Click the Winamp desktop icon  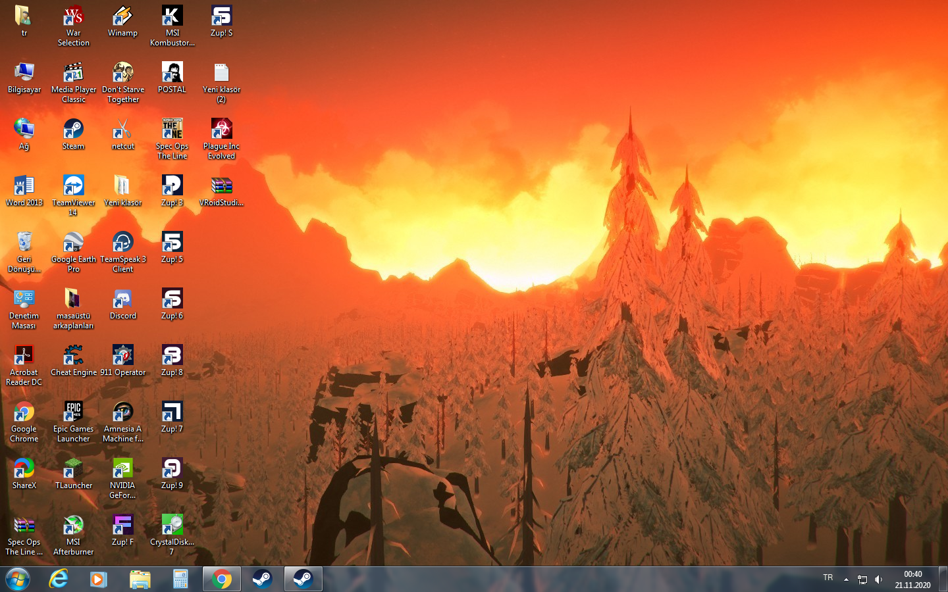coord(123,21)
